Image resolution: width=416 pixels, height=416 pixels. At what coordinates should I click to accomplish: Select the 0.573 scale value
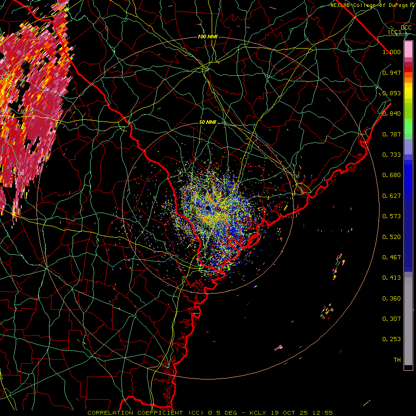[x=392, y=216]
